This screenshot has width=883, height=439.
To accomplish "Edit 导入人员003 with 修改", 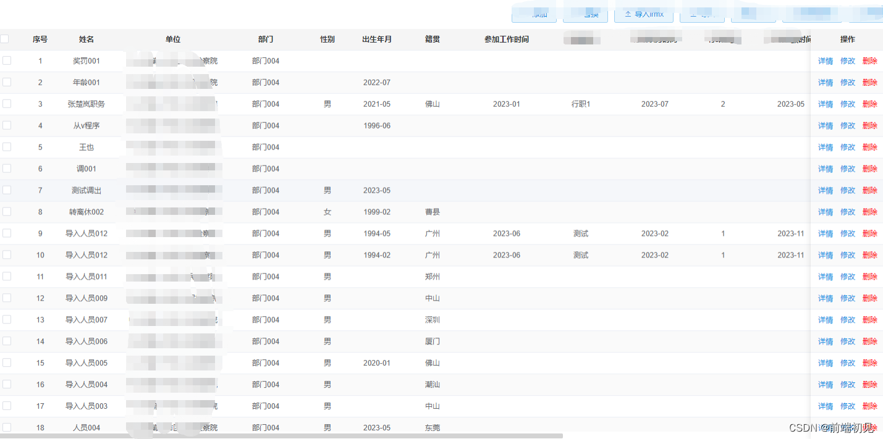I will (848, 407).
